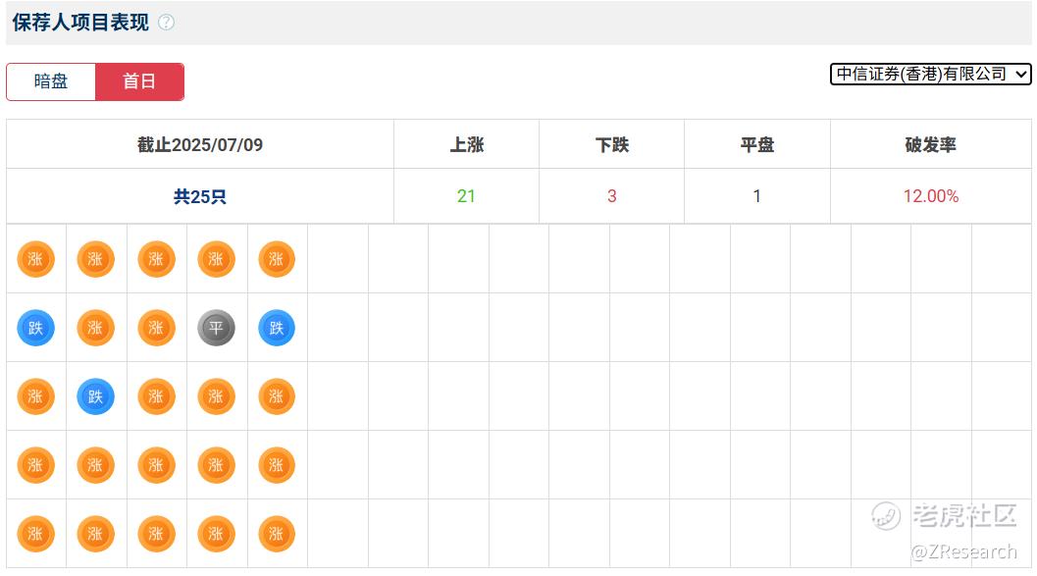Click the dropdown arrow of sponsor selector
Screen dimensions: 1037x576
(1021, 74)
